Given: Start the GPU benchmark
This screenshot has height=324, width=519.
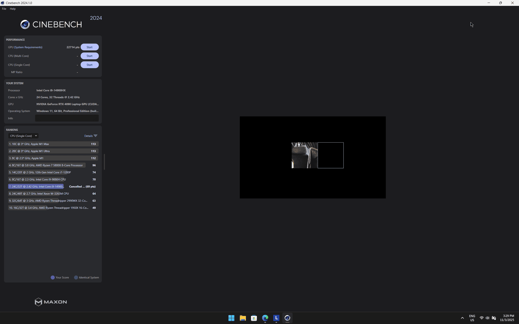Looking at the screenshot, I should pyautogui.click(x=89, y=47).
